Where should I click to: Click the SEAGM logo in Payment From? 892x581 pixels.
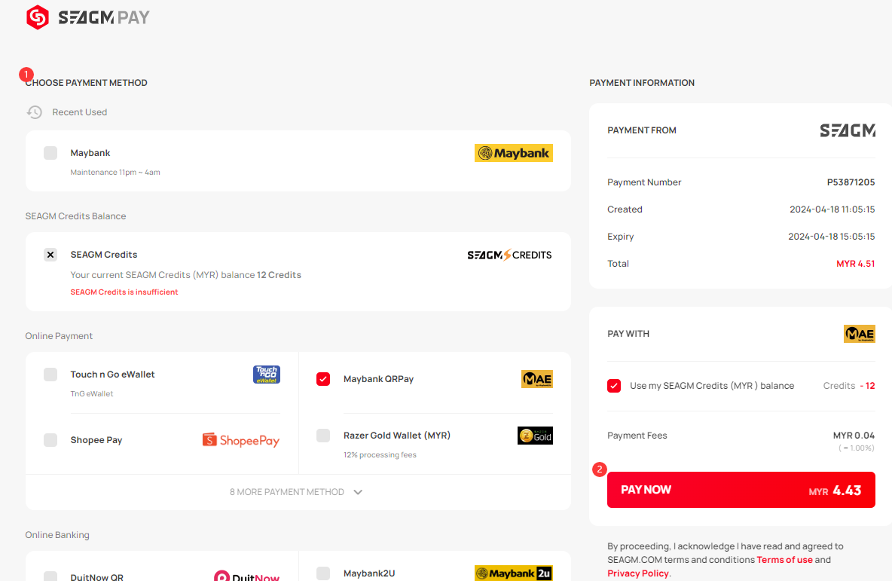[x=847, y=130]
